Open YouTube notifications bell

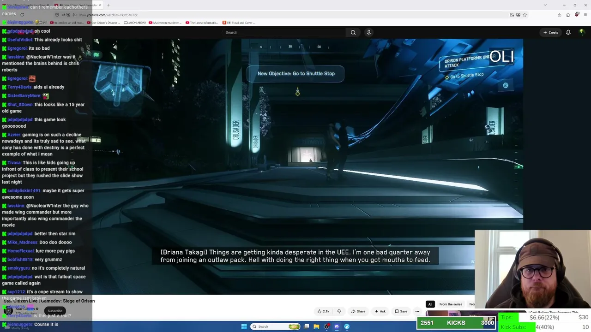pos(568,32)
